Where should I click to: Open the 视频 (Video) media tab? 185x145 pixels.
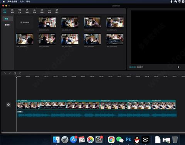click(5, 11)
